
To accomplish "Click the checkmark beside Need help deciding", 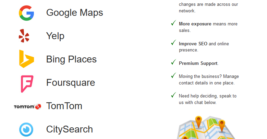I will (173, 95).
